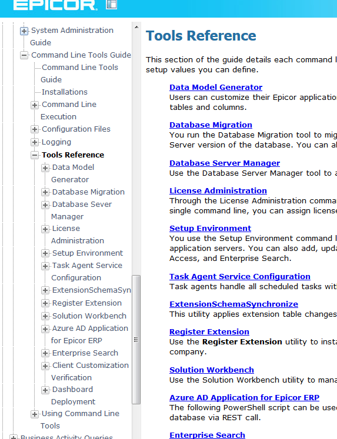Follow the Data Model Generator link
Image resolution: width=337 pixels, height=439 pixels.
pos(216,87)
